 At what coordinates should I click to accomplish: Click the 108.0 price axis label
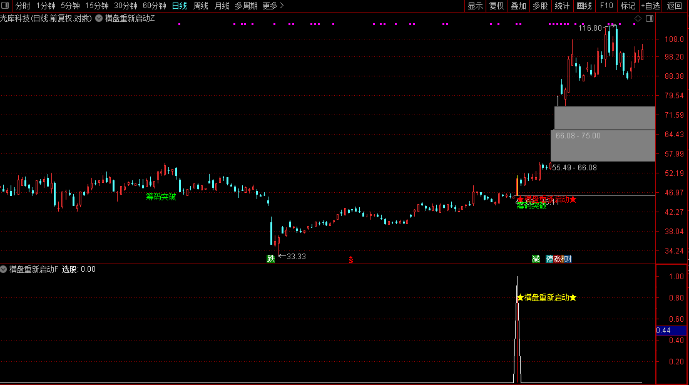pos(674,39)
